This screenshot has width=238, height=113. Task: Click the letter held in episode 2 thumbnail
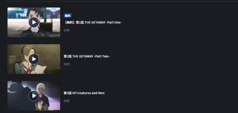[x=40, y=69]
